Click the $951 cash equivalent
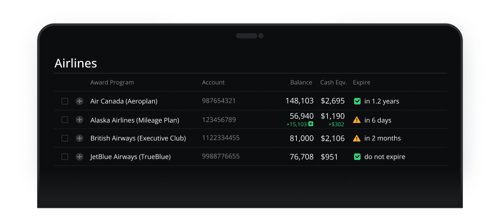Screen dimensions: 500x216 coord(329,157)
